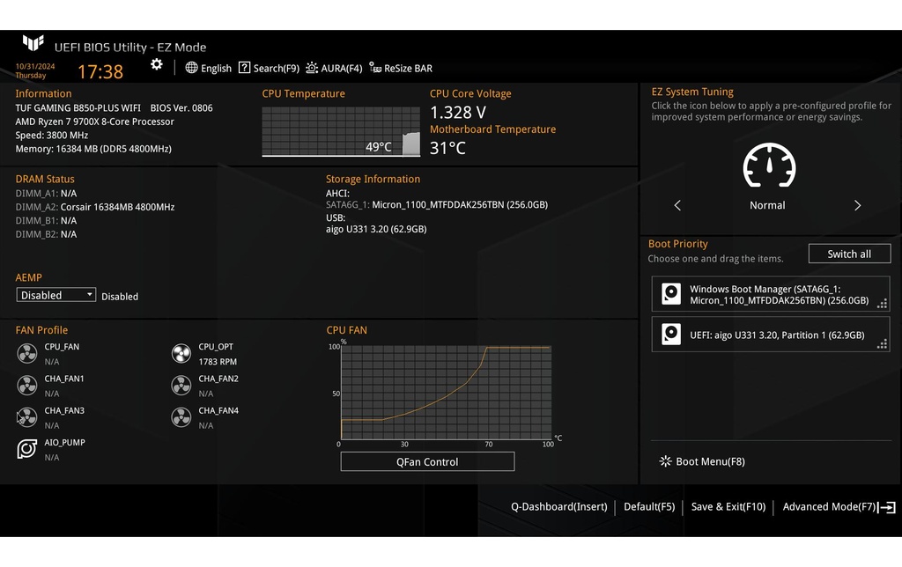Open Q-Dashboard(Insert)

tap(560, 506)
